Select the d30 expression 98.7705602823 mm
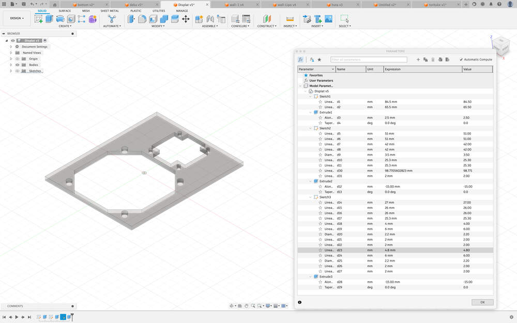 (x=398, y=171)
